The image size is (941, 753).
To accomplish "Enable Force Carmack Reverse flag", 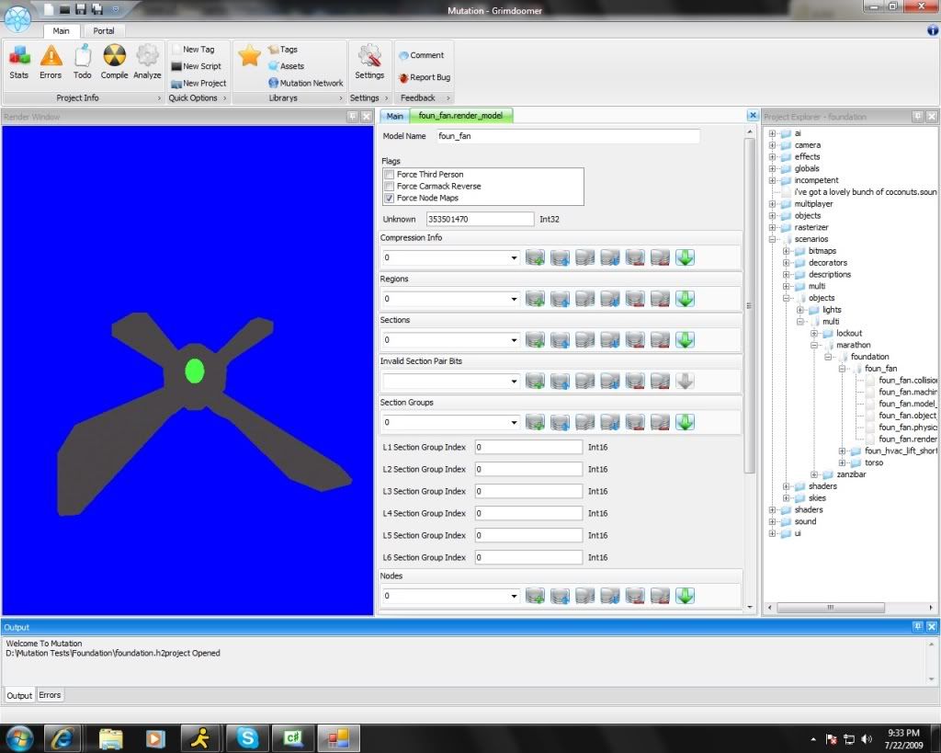I will [390, 186].
